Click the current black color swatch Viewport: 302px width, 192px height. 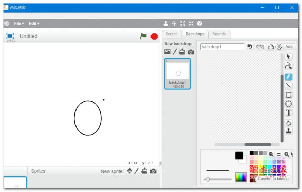(239, 156)
